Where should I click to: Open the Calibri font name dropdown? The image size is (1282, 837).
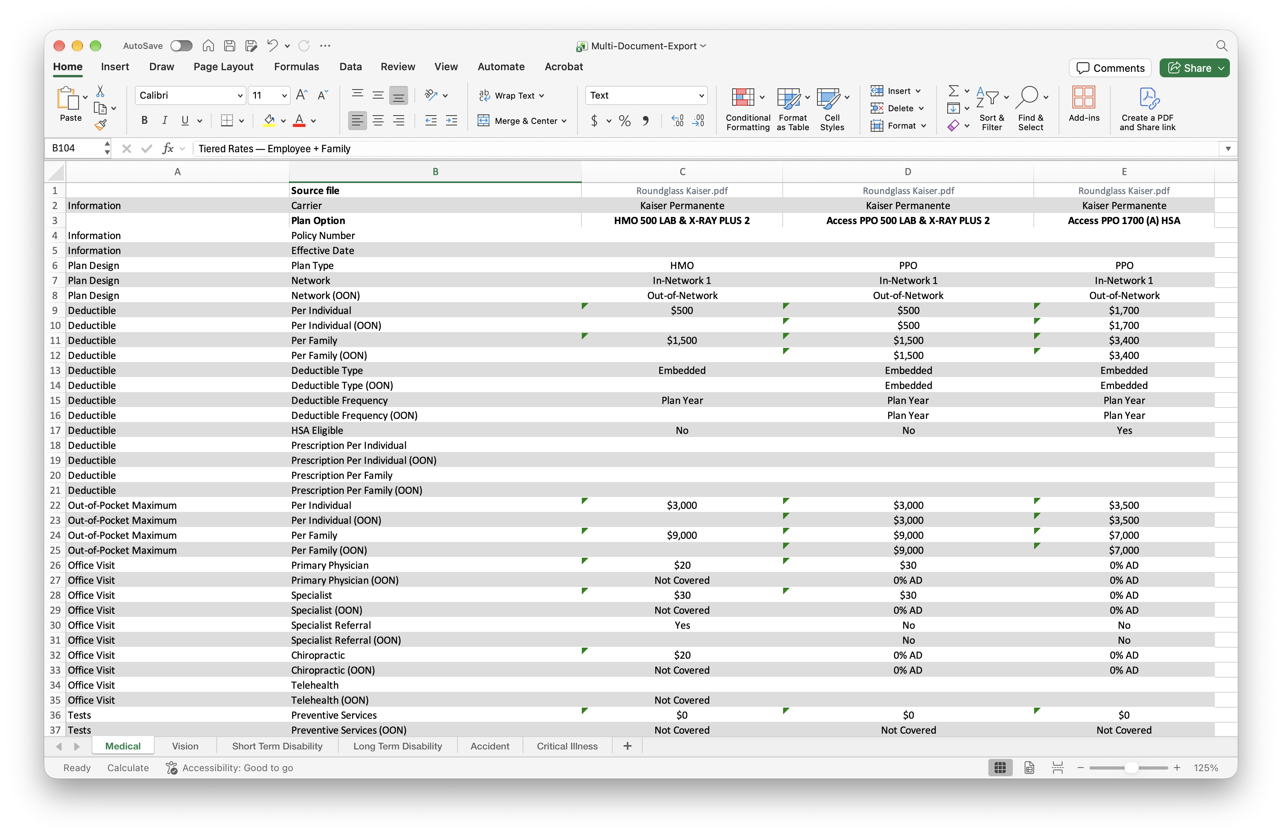[x=240, y=95]
